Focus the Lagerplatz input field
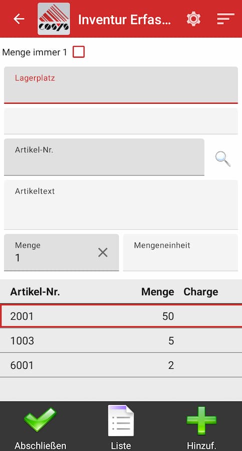The image size is (242, 451). (x=121, y=85)
